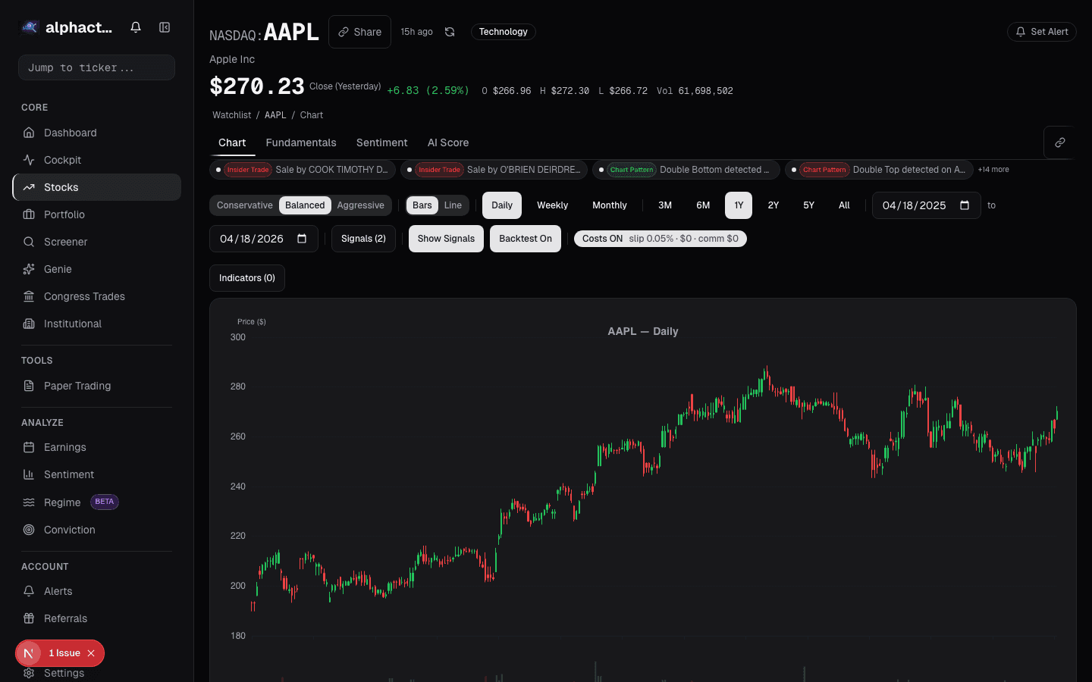Open the AI Score tab

448,142
